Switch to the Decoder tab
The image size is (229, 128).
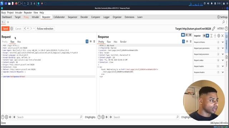coord(84,17)
